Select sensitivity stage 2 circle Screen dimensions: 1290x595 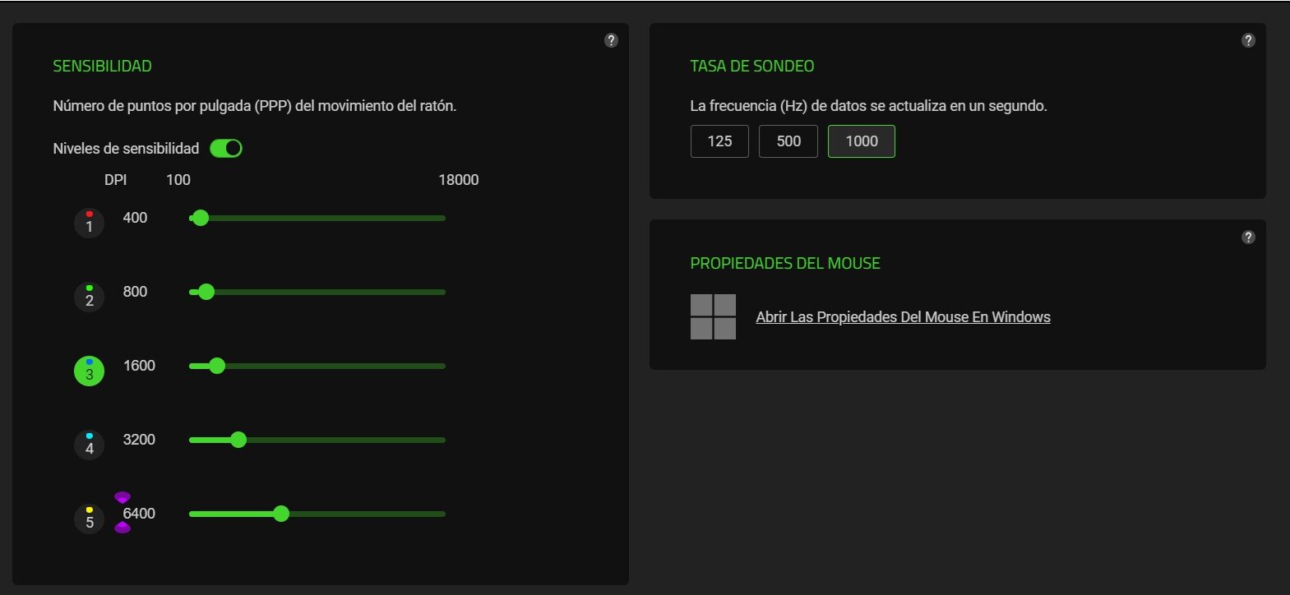[90, 297]
